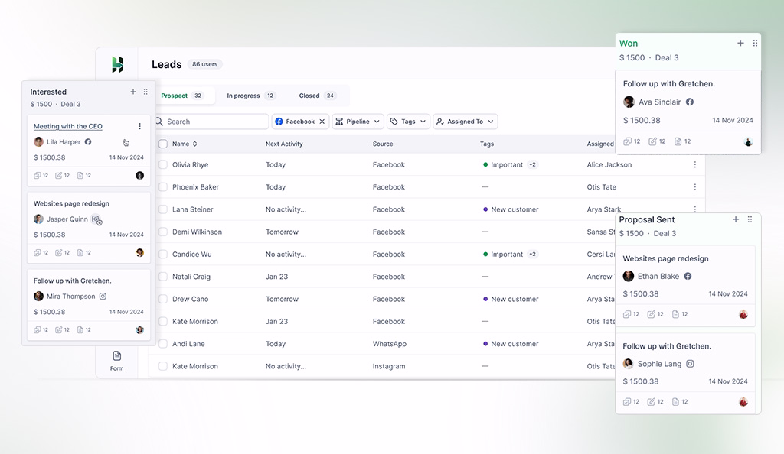Click Important tag on Olivia Rhye row

point(503,164)
